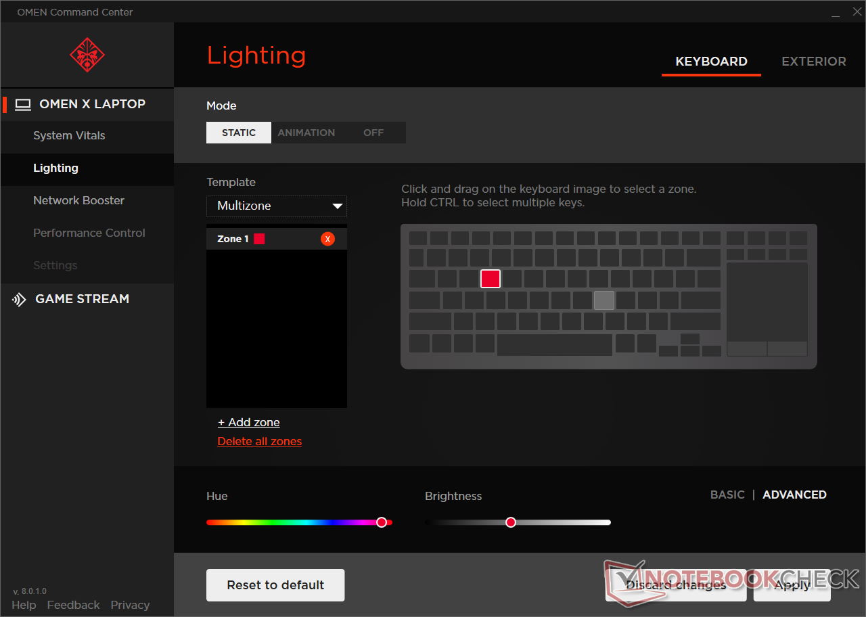Switch to the Keyboard tab

[711, 62]
